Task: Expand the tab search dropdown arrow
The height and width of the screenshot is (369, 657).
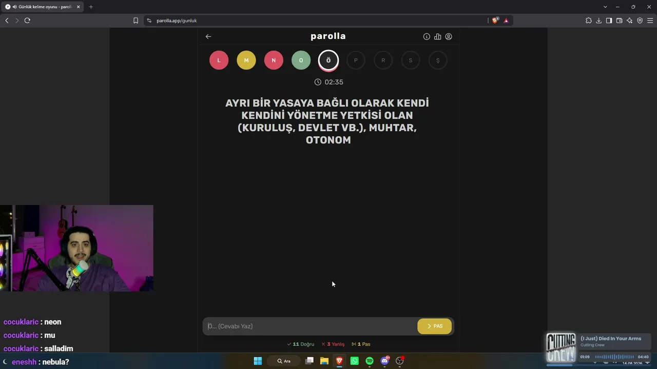Action: point(605,7)
